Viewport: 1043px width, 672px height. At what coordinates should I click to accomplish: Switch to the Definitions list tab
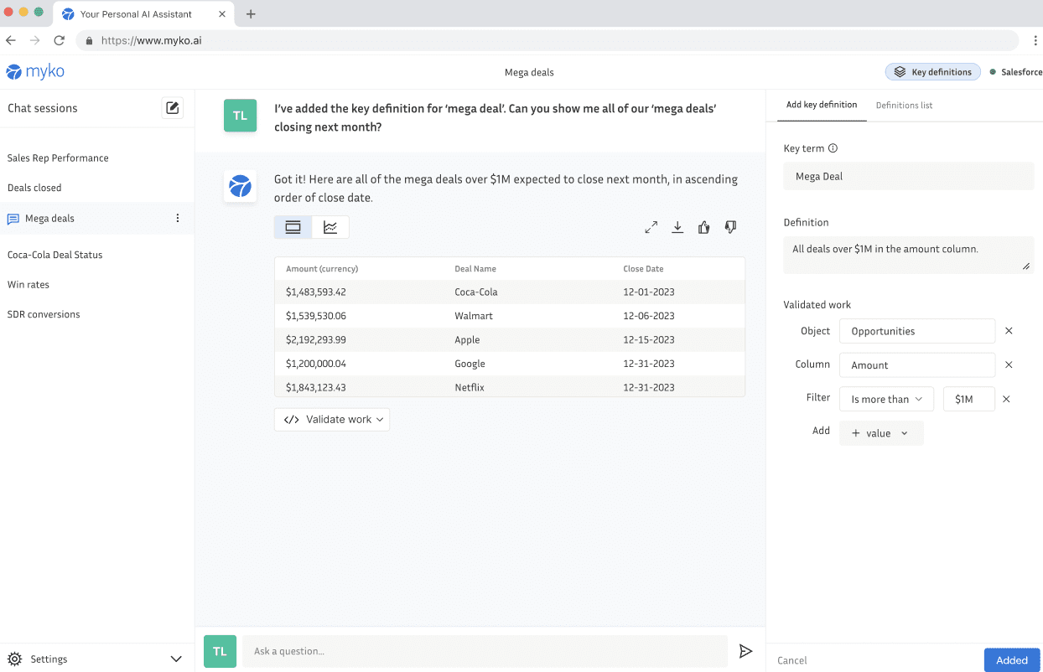coord(904,106)
